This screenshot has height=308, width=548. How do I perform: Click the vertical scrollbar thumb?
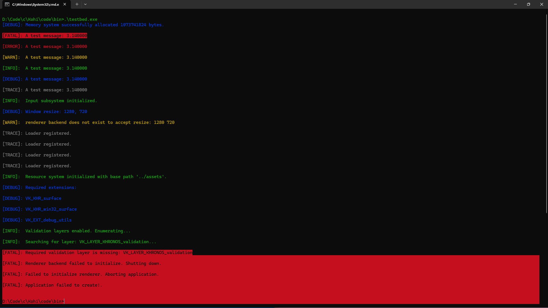click(x=547, y=114)
